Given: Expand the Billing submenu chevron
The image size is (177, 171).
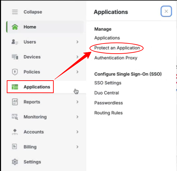Looking at the screenshot, I should click(x=77, y=147).
